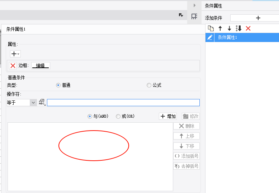The width and height of the screenshot is (279, 193).
Task: Click the move-to-bottom icon in condition toolbar
Action: pos(238,28)
